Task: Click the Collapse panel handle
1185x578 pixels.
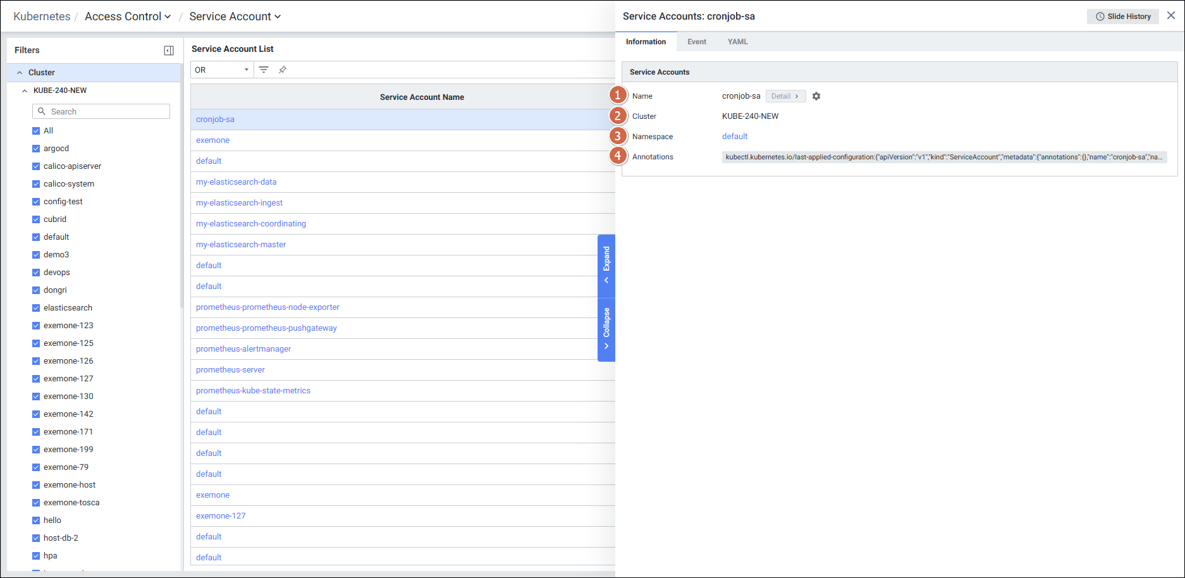Action: pyautogui.click(x=606, y=329)
